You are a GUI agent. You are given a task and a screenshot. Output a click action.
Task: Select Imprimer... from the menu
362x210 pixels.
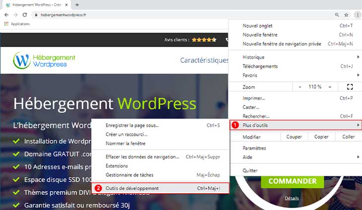click(x=296, y=98)
